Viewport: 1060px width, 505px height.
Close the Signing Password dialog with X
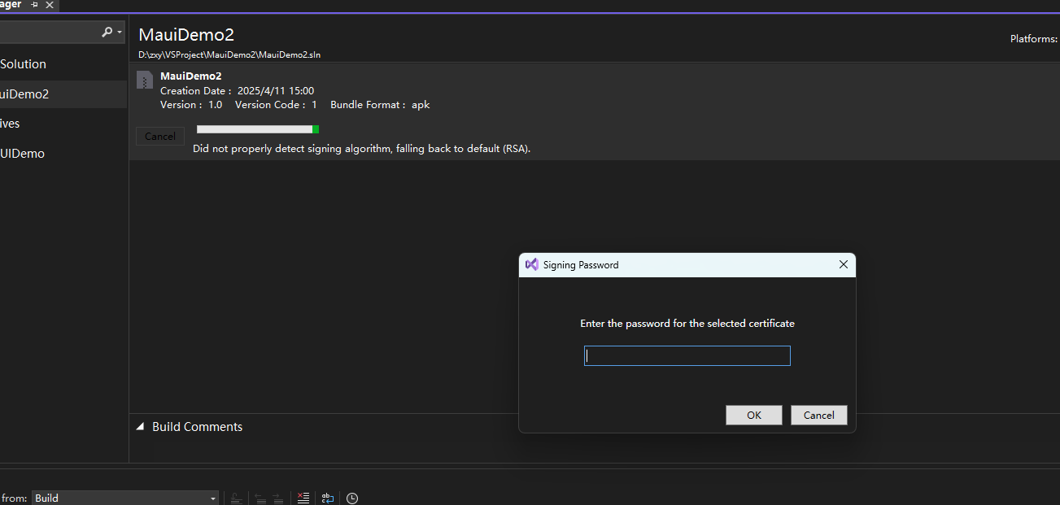click(843, 264)
